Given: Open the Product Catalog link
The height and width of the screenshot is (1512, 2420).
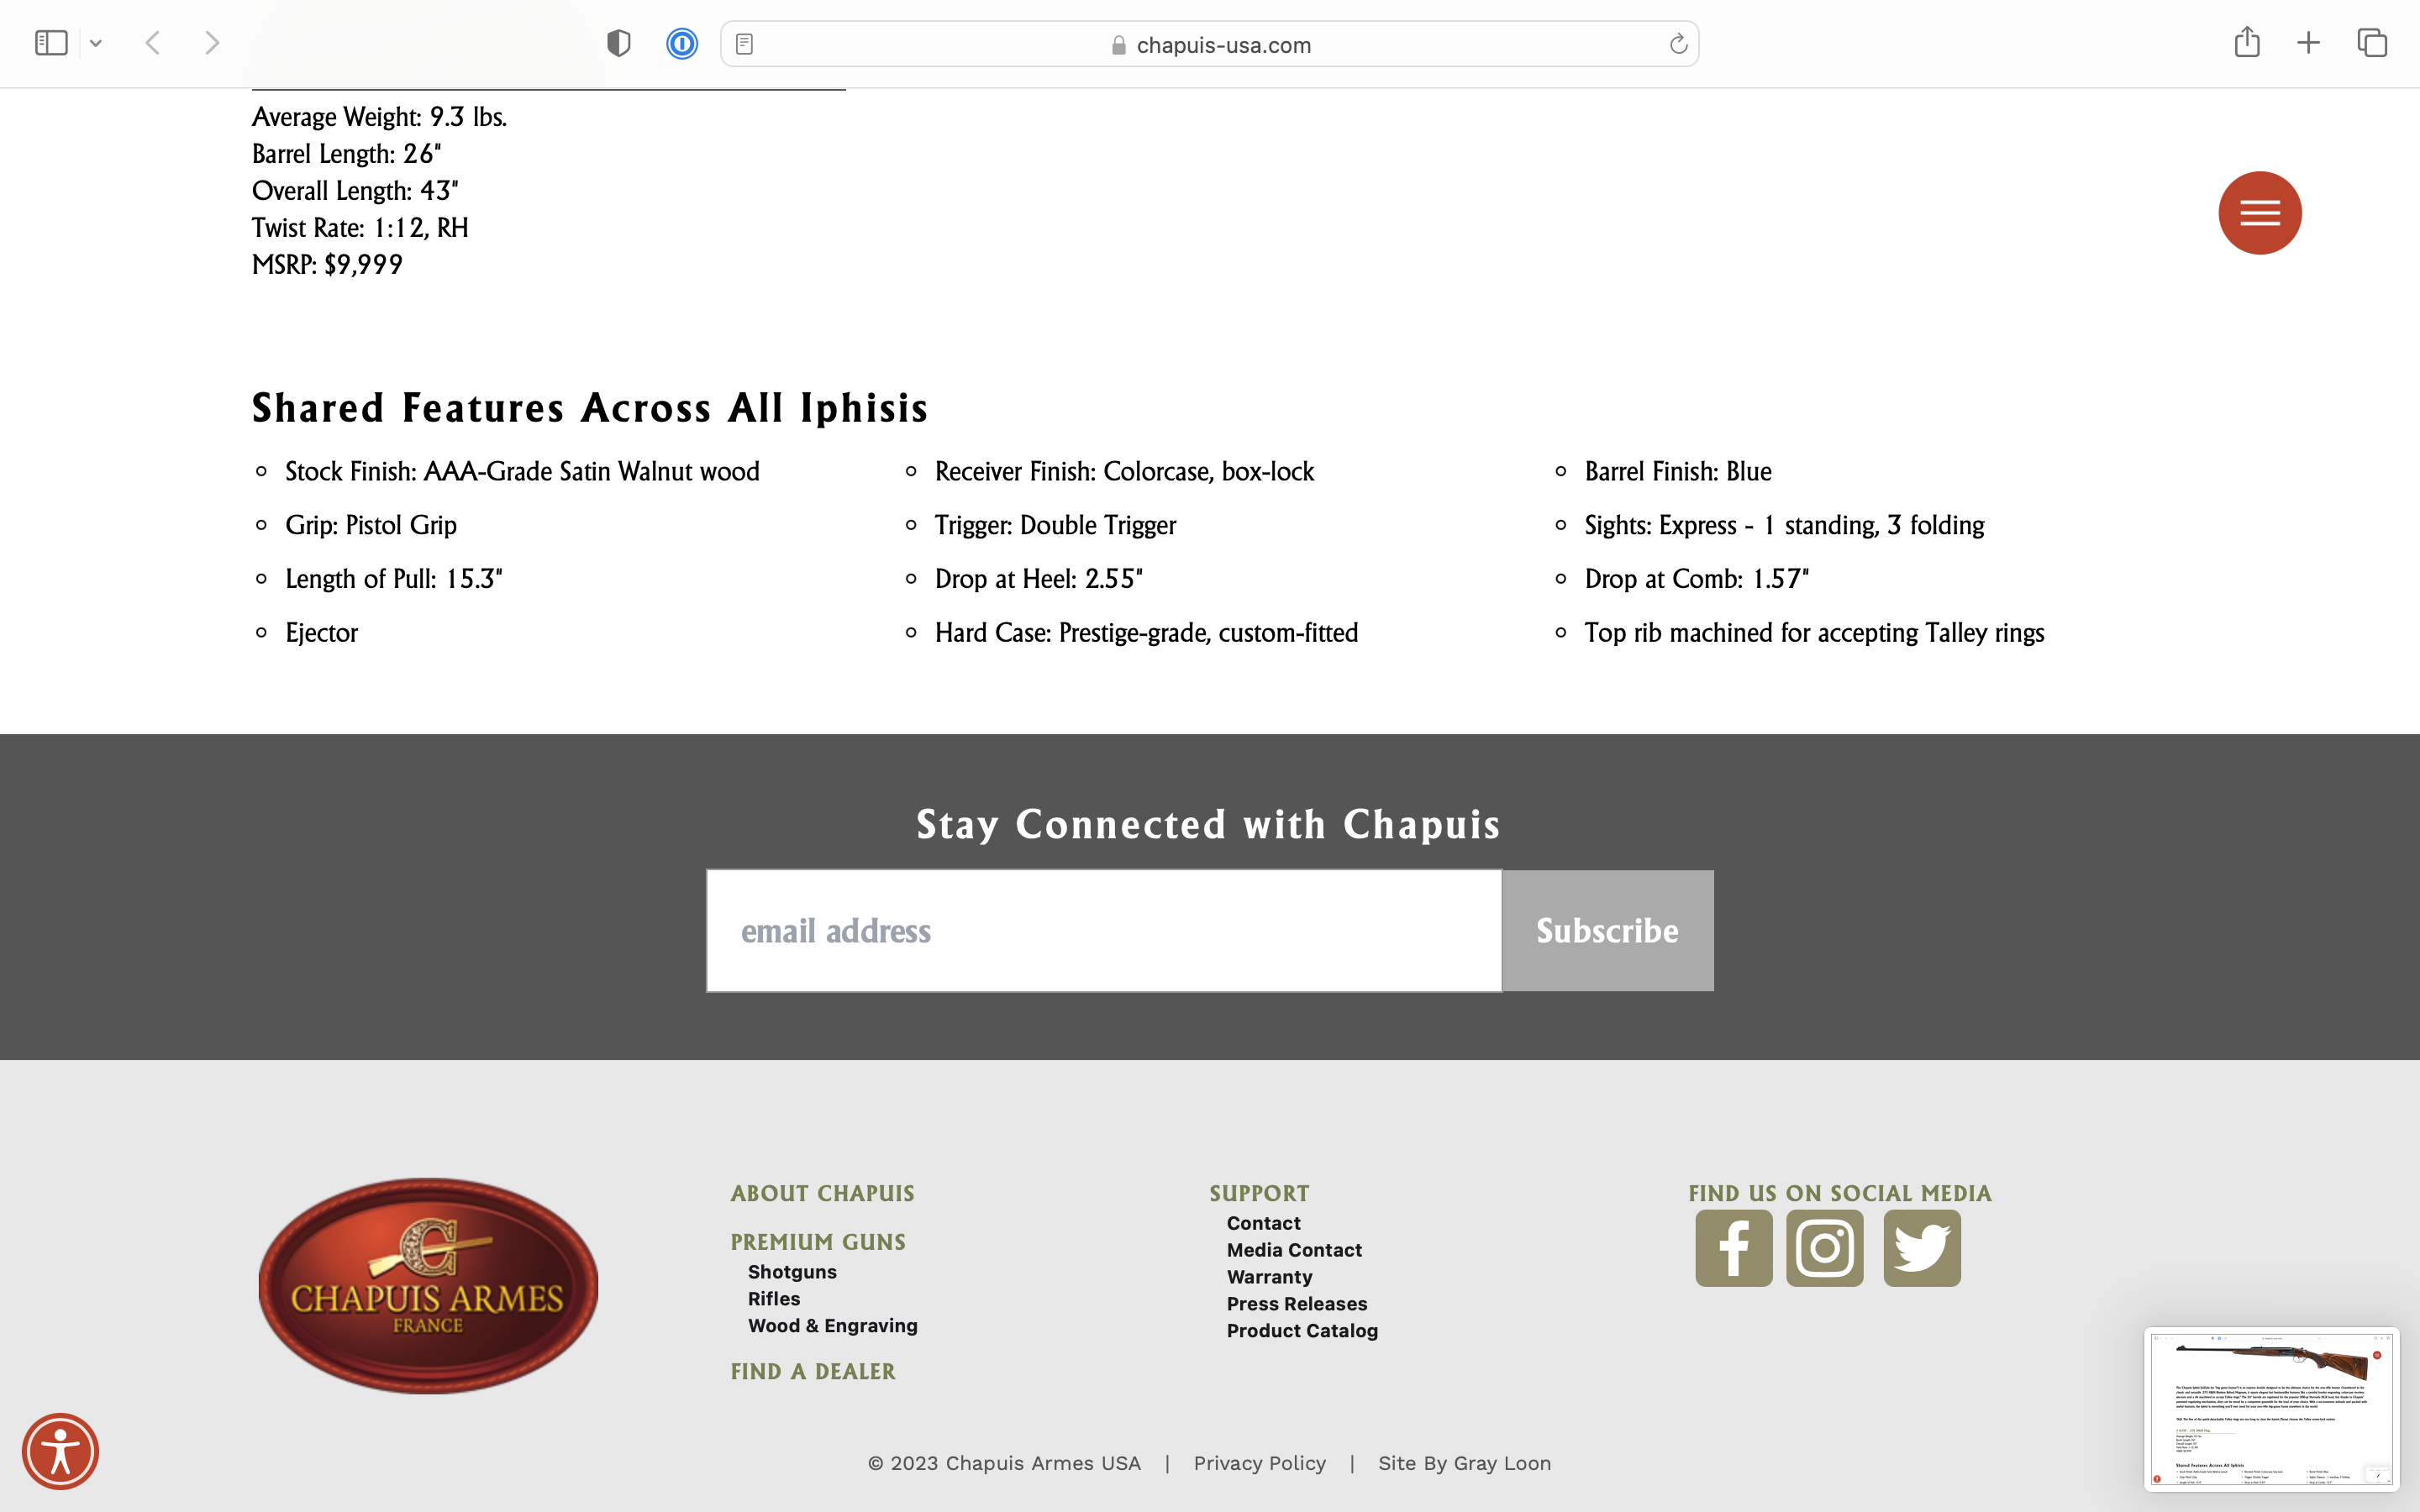Looking at the screenshot, I should point(1302,1331).
